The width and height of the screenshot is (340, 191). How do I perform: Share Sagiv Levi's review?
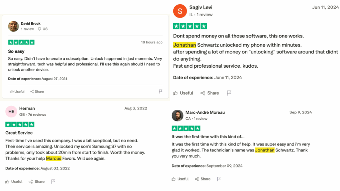pos(210,93)
